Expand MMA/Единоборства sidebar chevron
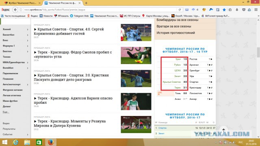260x146 pixels. (28, 62)
